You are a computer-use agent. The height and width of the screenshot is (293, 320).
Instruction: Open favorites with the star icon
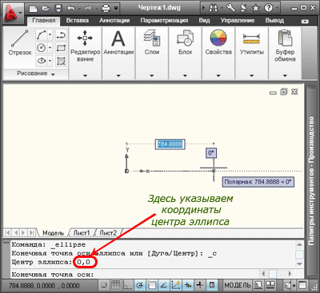[256, 8]
